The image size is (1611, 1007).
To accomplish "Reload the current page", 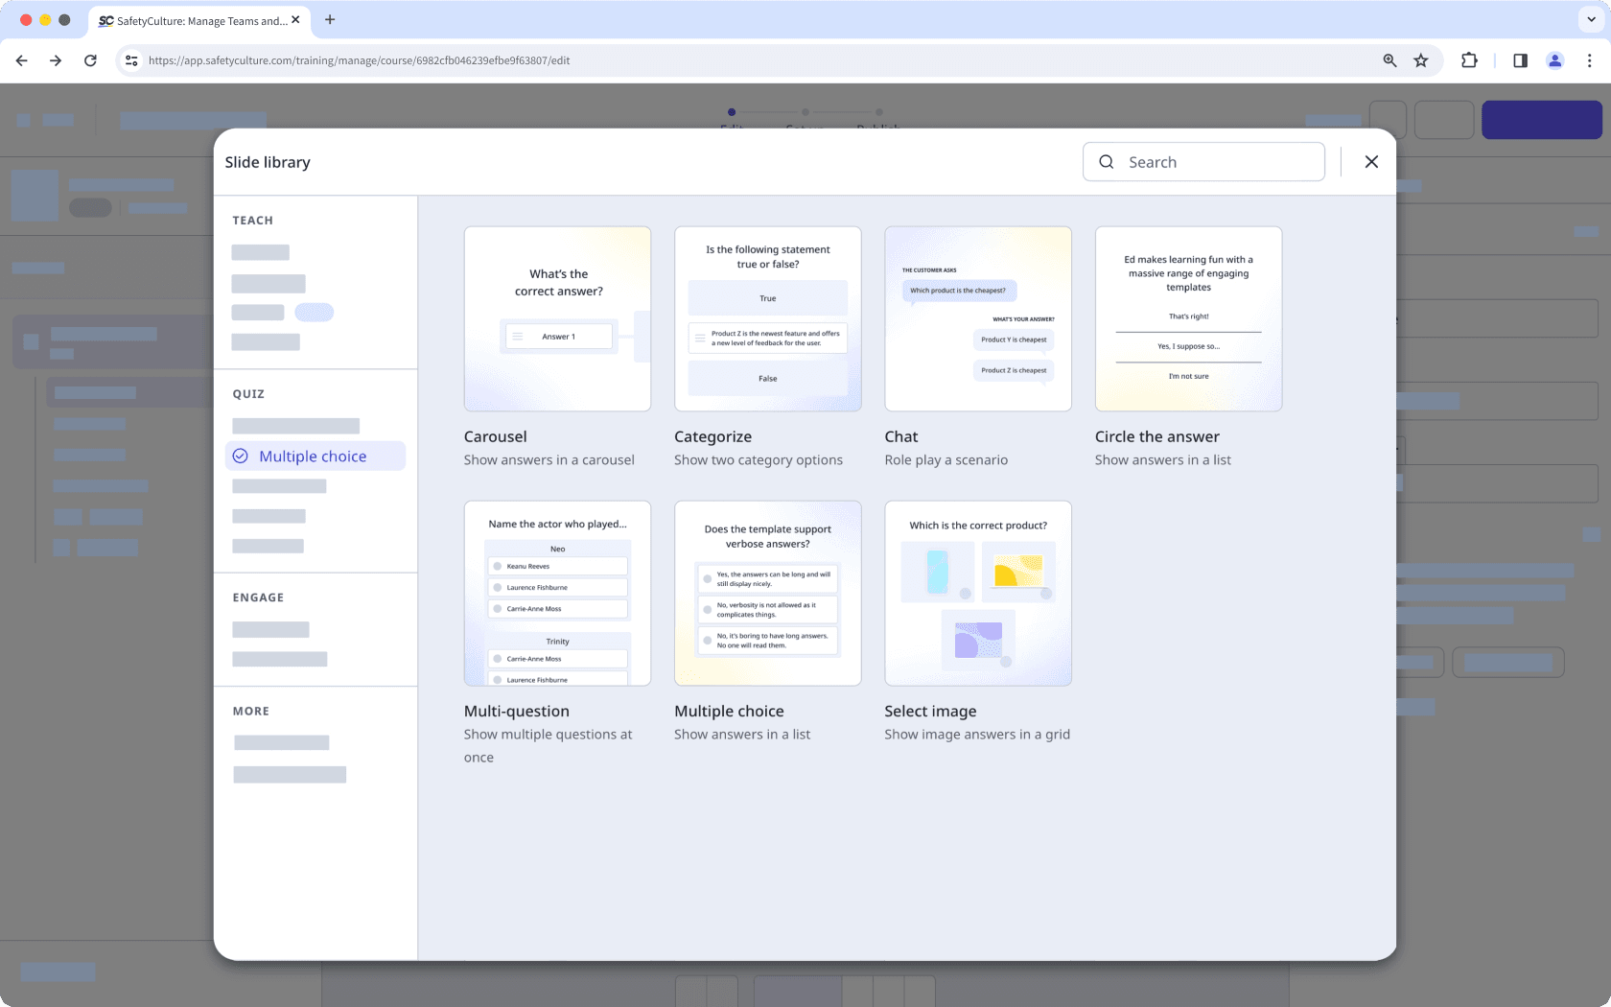I will (x=90, y=59).
